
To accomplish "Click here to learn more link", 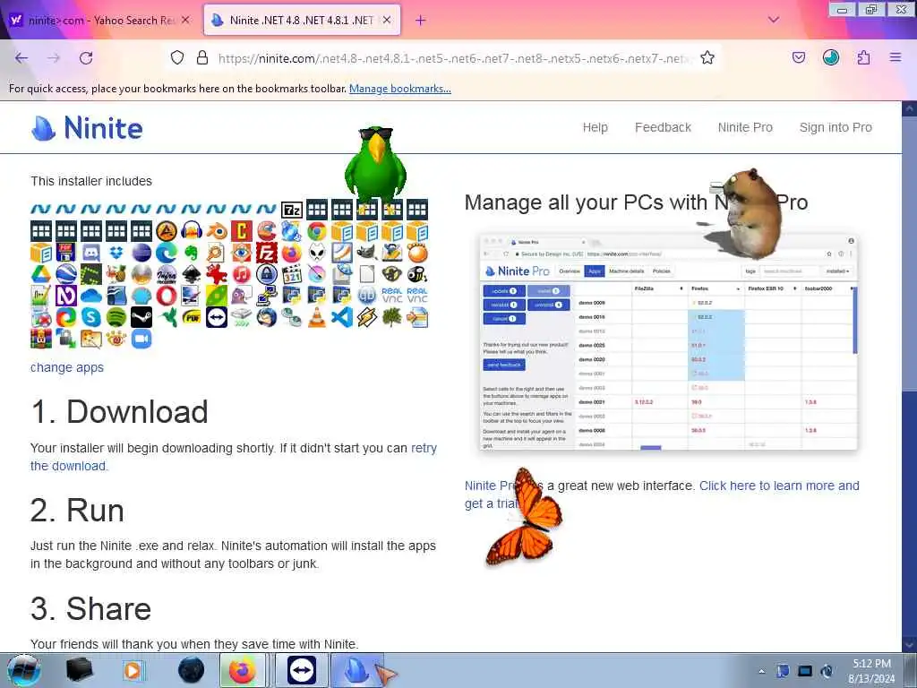I will (x=779, y=486).
